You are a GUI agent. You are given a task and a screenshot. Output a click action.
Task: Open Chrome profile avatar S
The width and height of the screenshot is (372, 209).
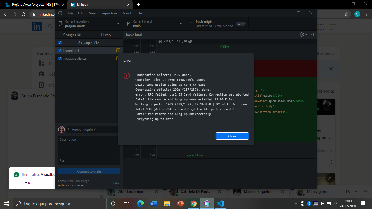pos(357,14)
